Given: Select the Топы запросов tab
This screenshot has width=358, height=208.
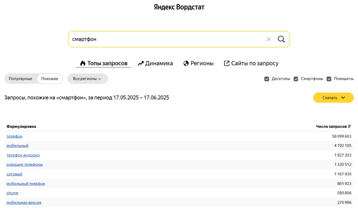Looking at the screenshot, I should point(103,63).
